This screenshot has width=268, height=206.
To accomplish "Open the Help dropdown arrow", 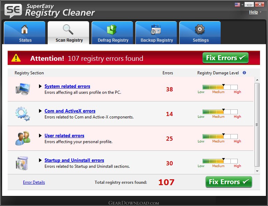I will tap(260, 12).
